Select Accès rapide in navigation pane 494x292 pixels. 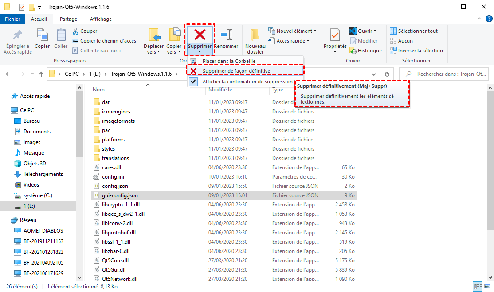35,96
